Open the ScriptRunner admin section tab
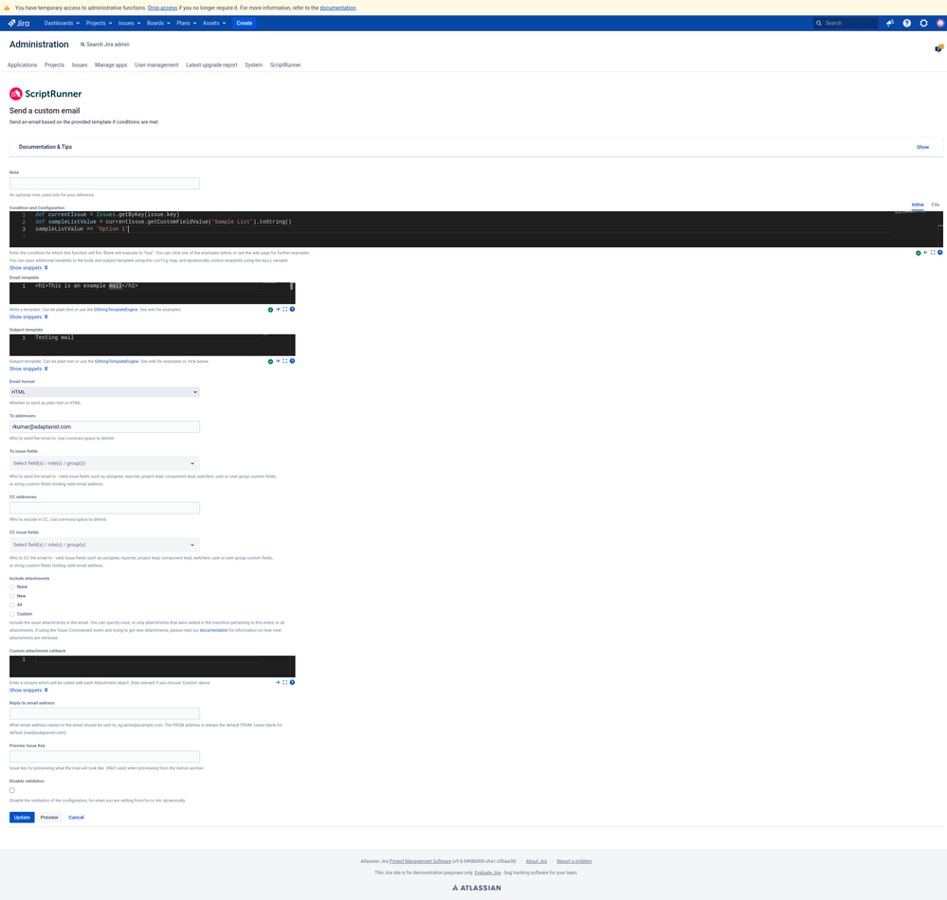Image resolution: width=947 pixels, height=900 pixels. [284, 64]
